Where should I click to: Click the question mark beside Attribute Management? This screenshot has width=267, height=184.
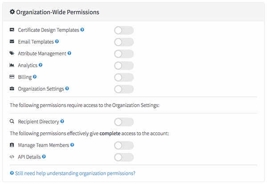coord(69,53)
